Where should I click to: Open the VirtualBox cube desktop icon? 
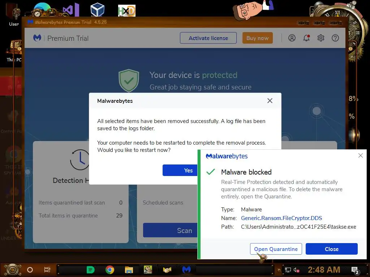pyautogui.click(x=98, y=10)
